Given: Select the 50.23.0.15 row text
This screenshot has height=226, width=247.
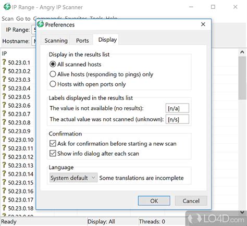Looking at the screenshot, I should (x=21, y=183).
